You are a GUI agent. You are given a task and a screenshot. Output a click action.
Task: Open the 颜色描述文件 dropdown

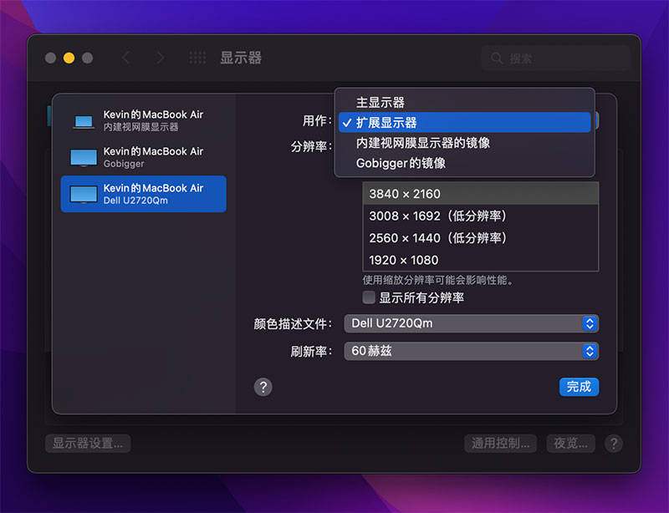pos(471,323)
